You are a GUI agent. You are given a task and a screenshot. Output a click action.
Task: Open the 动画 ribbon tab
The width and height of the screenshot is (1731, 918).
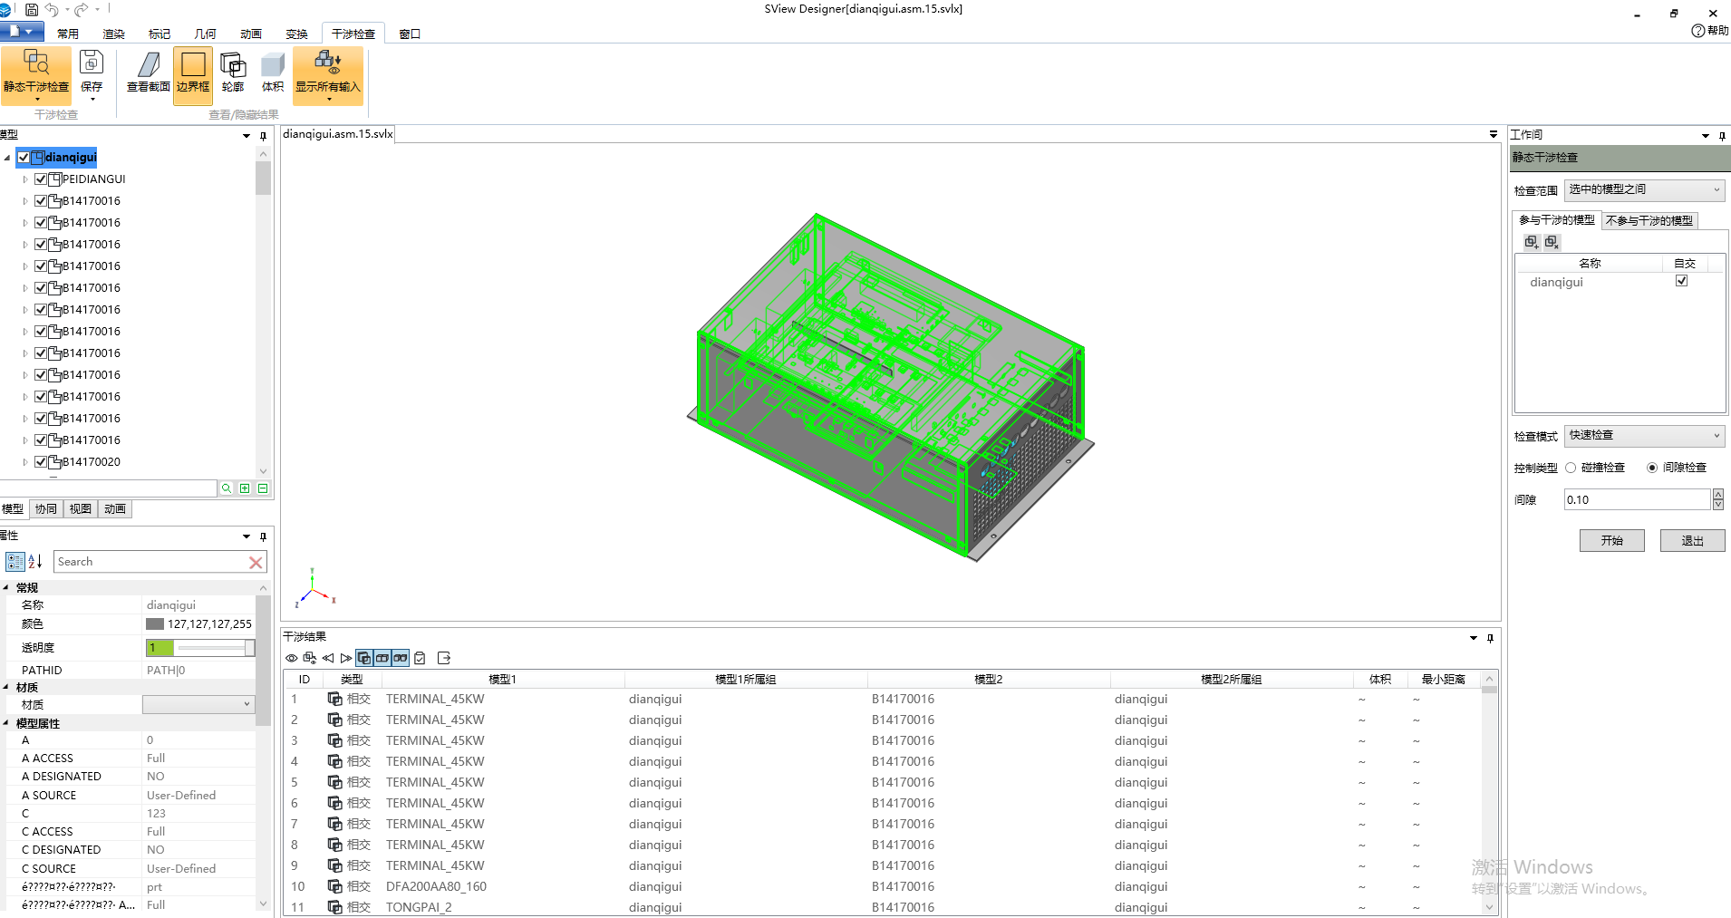point(250,34)
